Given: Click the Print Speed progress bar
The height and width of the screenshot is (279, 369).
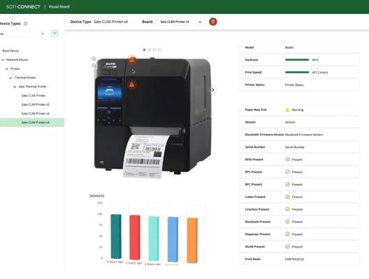Looking at the screenshot, I should [x=297, y=73].
